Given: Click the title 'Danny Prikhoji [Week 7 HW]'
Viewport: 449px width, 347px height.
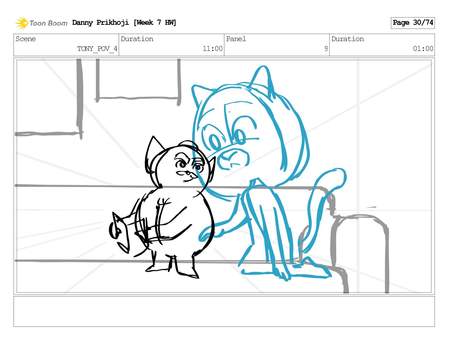Looking at the screenshot, I should [x=124, y=23].
